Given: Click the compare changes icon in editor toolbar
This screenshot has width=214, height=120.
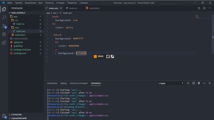Looking at the screenshot, I should 199,8.
